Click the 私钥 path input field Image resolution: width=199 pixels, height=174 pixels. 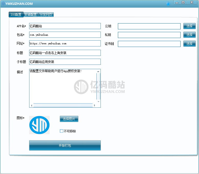tap(149, 35)
